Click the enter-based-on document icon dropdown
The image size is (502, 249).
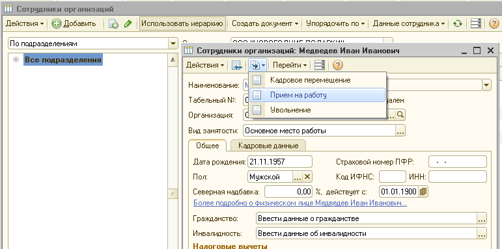[x=258, y=65]
